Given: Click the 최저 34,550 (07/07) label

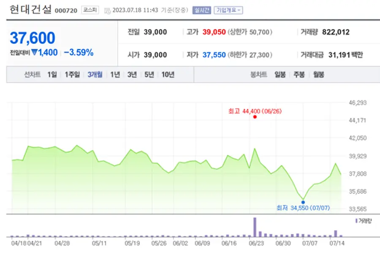Looking at the screenshot, I should [x=303, y=208].
